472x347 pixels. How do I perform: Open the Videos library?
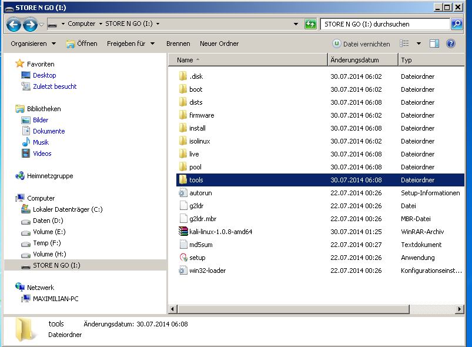[42, 154]
